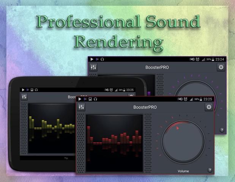The height and width of the screenshot is (182, 235).
Task: Click the help question mark beside the Volume label
Action: [x=209, y=170]
